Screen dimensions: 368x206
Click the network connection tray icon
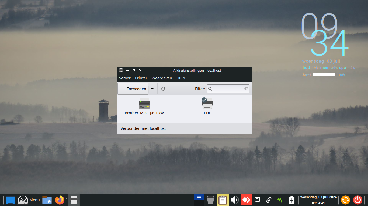pyautogui.click(x=257, y=200)
